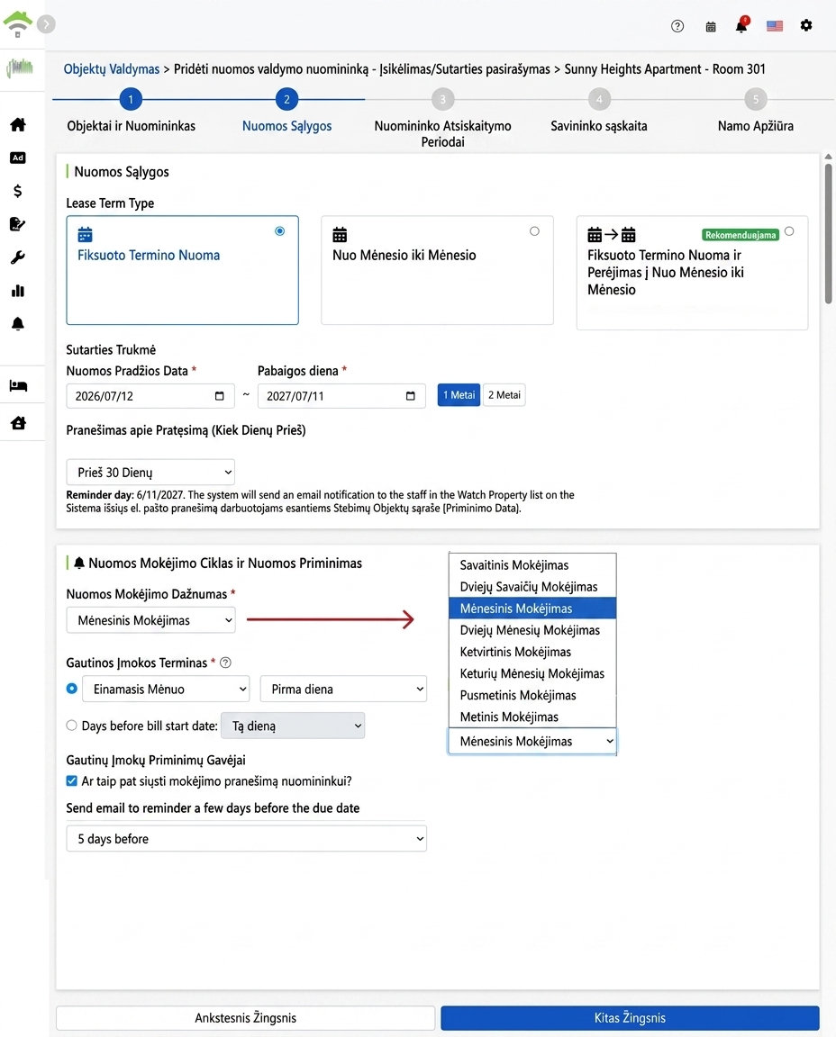Open date picker icon in Pabaigos diena

pos(411,396)
